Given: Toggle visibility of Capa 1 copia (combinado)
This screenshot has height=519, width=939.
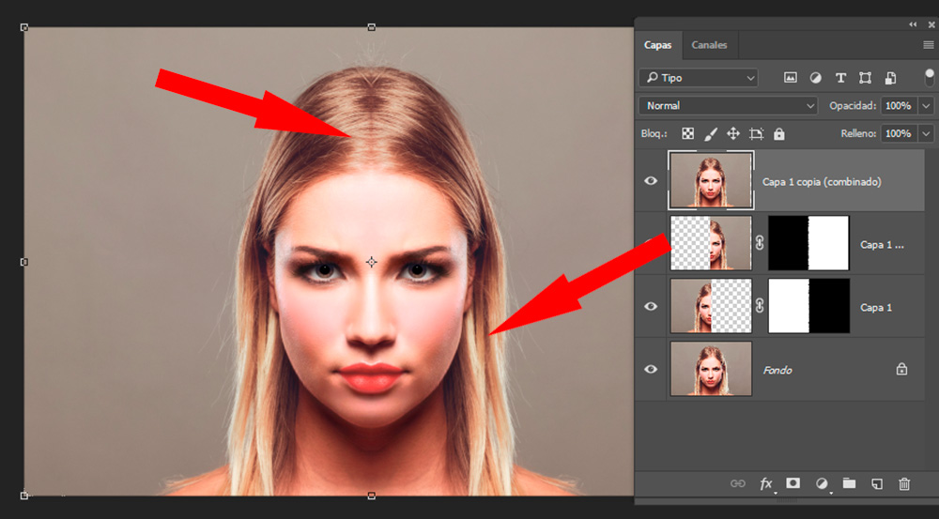Looking at the screenshot, I should (x=651, y=180).
